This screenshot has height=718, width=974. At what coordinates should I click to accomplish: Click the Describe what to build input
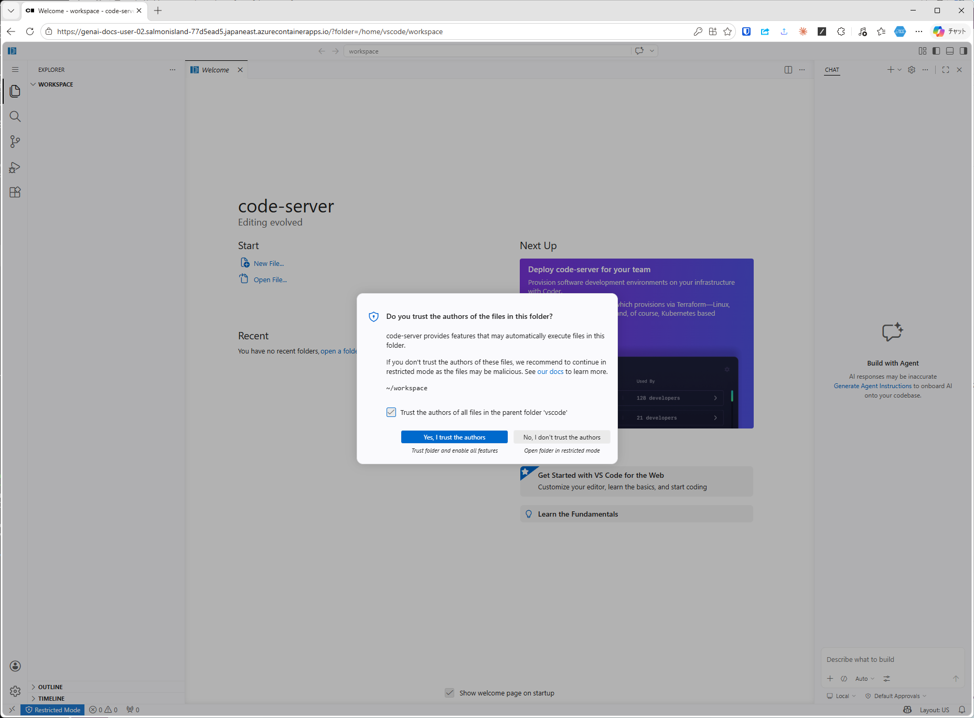892,659
